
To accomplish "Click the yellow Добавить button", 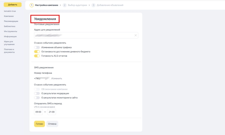I will tap(13, 5).
